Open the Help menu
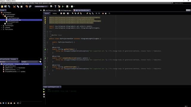This screenshot has width=191, height=107. pyautogui.click(x=50, y=3)
